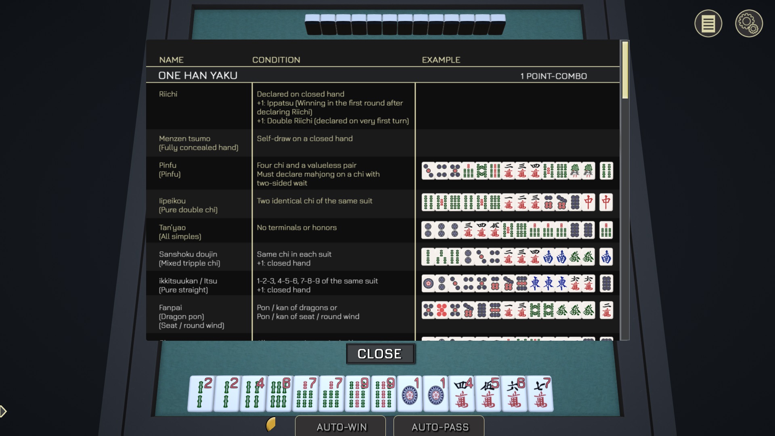The image size is (775, 436).
Task: Toggle the AUTO-PASS switch
Action: [x=439, y=427]
